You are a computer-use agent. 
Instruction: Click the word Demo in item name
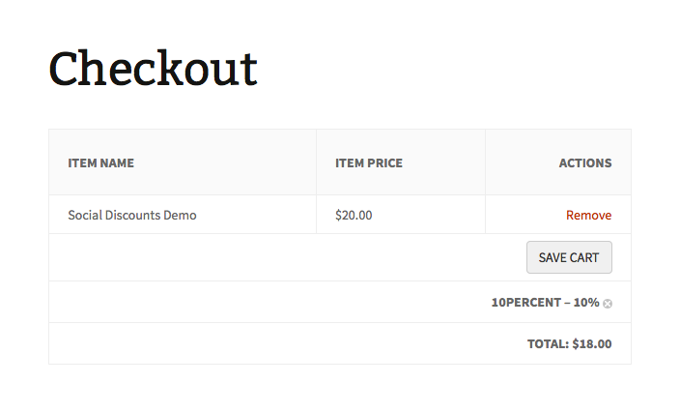[x=180, y=215]
